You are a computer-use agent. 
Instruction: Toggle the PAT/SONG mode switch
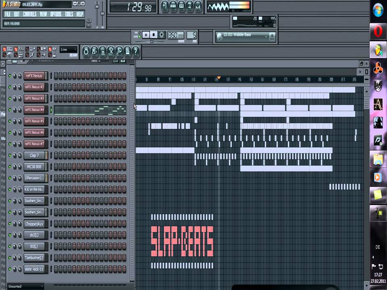[139, 35]
